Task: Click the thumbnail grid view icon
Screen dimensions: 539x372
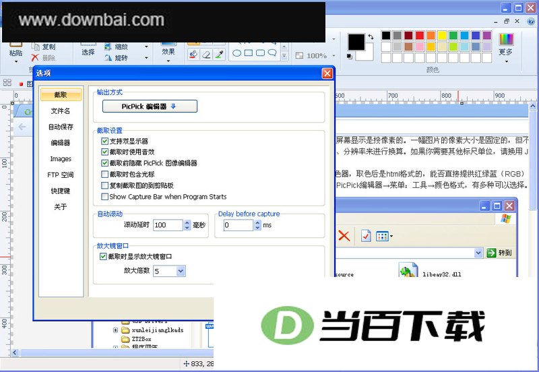Action: tap(7, 83)
